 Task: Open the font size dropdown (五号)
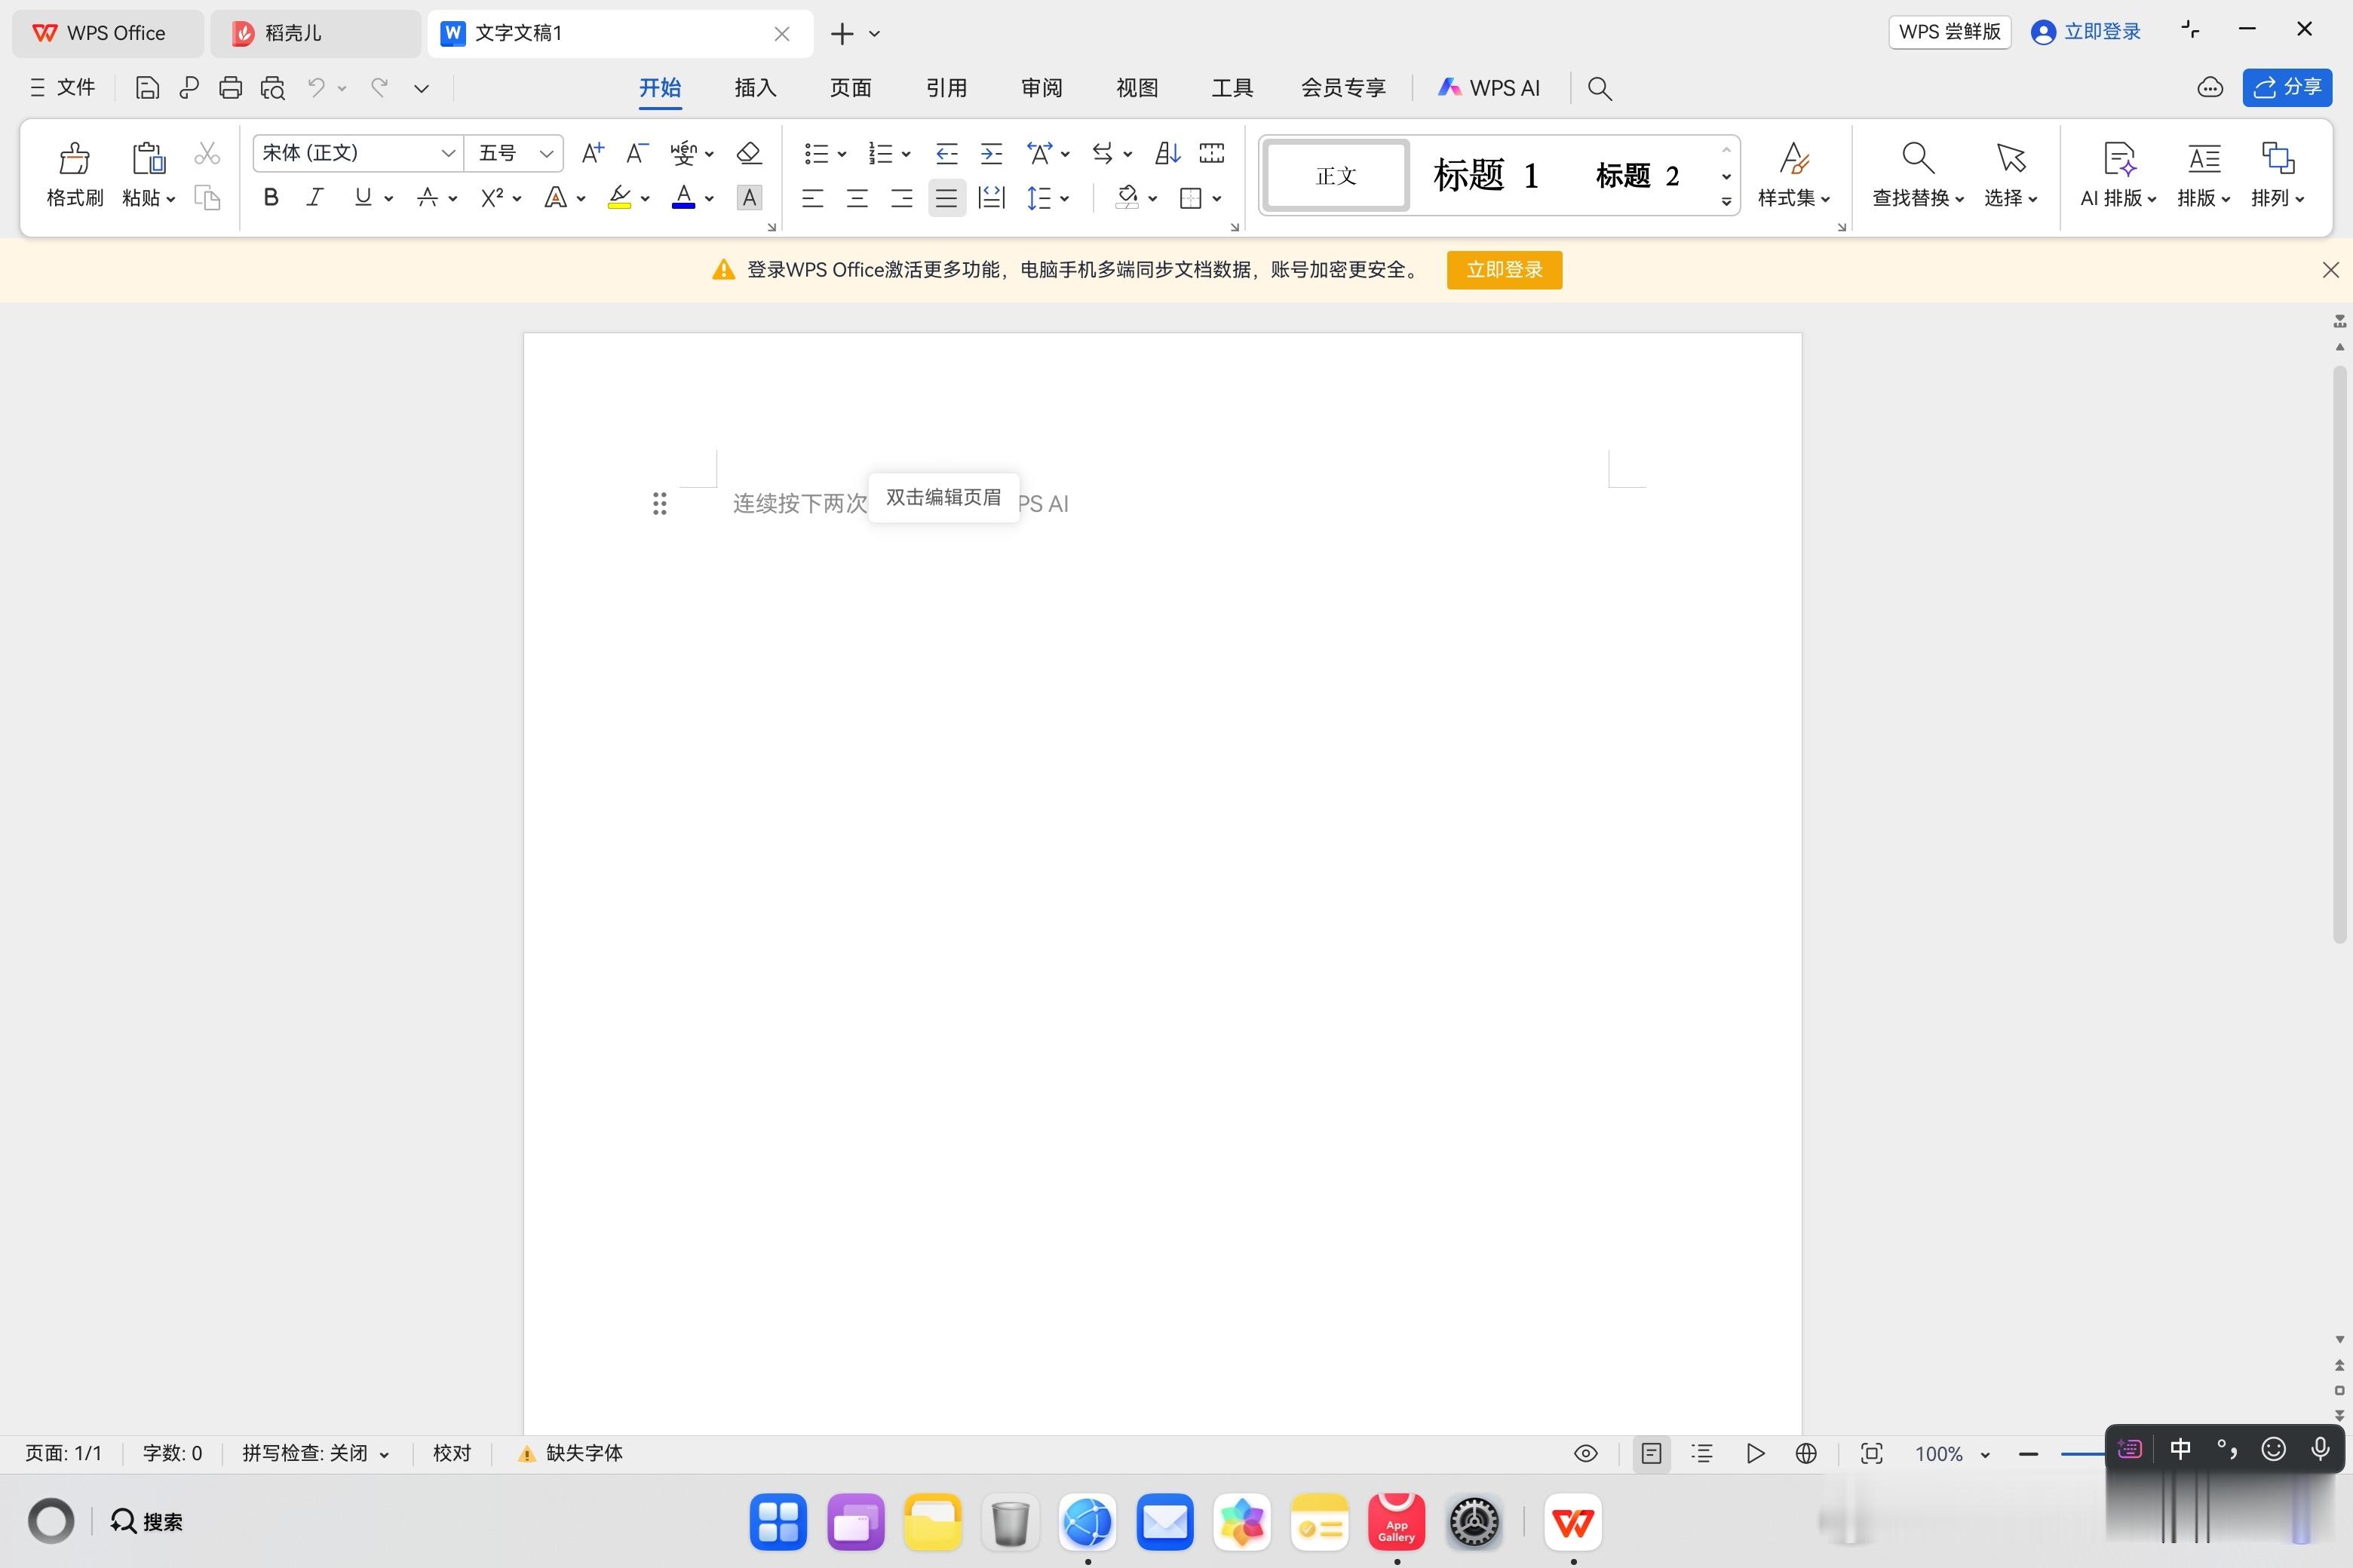546,153
